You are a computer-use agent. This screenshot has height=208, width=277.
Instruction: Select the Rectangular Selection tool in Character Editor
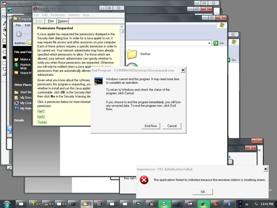click(x=5, y=63)
